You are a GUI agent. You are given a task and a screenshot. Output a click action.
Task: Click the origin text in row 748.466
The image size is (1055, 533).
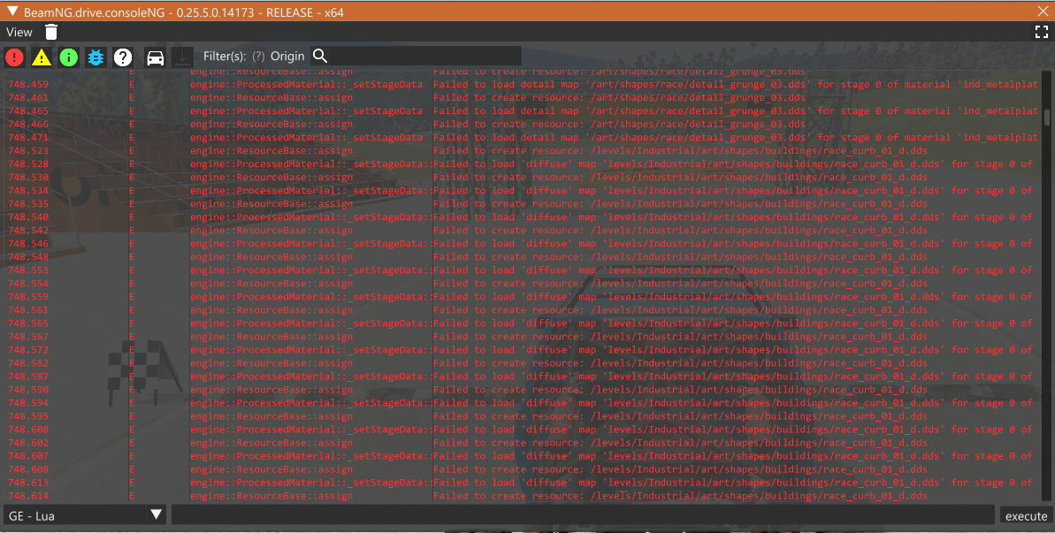coord(271,125)
